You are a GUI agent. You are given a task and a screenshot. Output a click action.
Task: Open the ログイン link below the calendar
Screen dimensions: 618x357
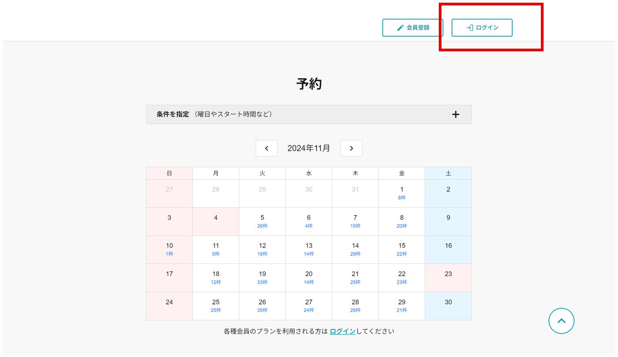coord(343,331)
